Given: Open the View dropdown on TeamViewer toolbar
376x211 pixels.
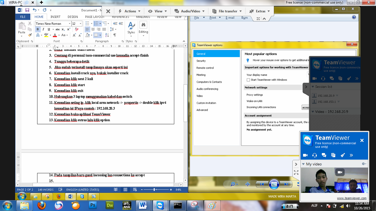Looking at the screenshot, I should tap(157, 11).
